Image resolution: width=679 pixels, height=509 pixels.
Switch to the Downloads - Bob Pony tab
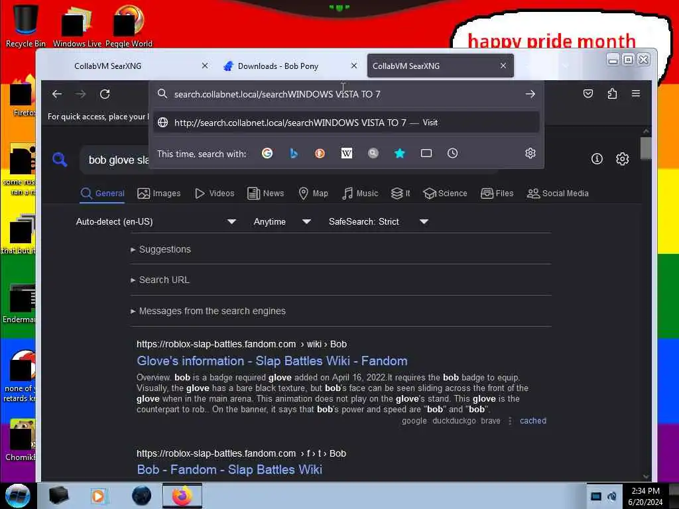point(290,66)
